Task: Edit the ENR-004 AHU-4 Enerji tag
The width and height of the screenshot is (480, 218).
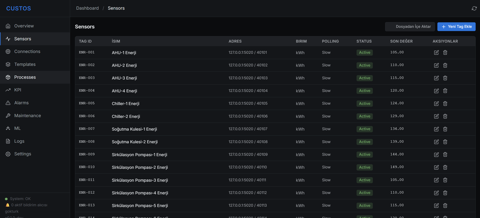Action: coord(436,91)
